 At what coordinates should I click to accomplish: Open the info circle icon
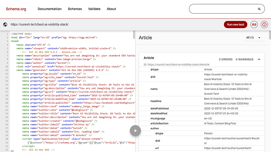[265, 24]
